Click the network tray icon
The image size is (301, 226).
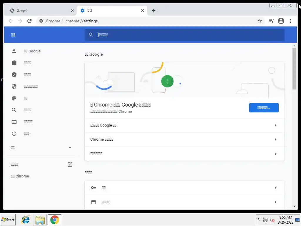(265, 220)
